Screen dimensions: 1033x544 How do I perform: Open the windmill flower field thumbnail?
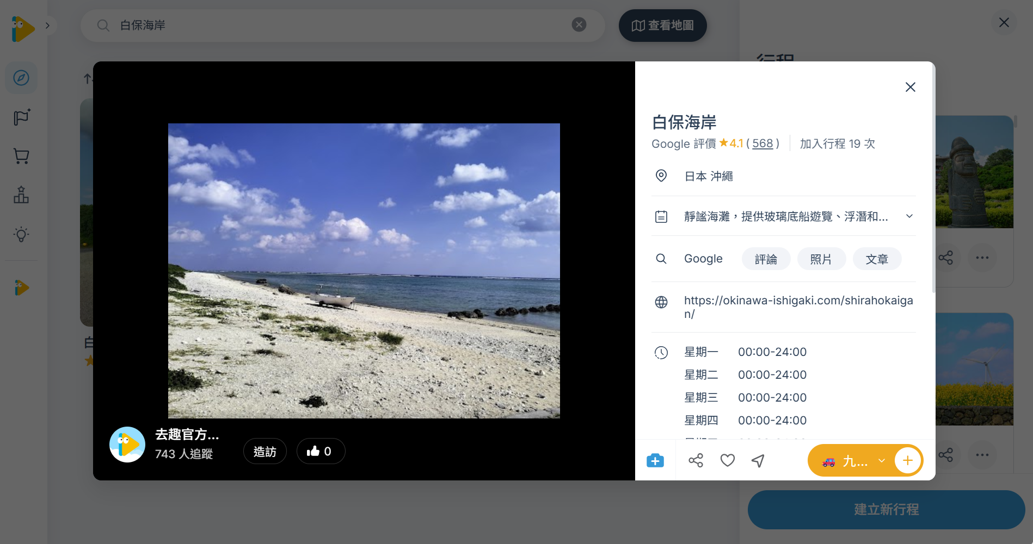click(974, 369)
